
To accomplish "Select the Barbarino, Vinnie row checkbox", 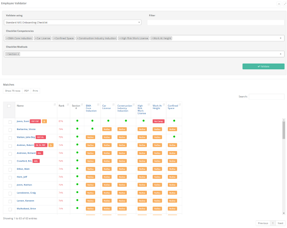I will pyautogui.click(x=10, y=130).
